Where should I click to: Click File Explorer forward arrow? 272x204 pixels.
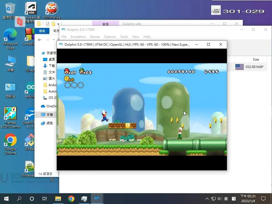pyautogui.click(x=47, y=40)
